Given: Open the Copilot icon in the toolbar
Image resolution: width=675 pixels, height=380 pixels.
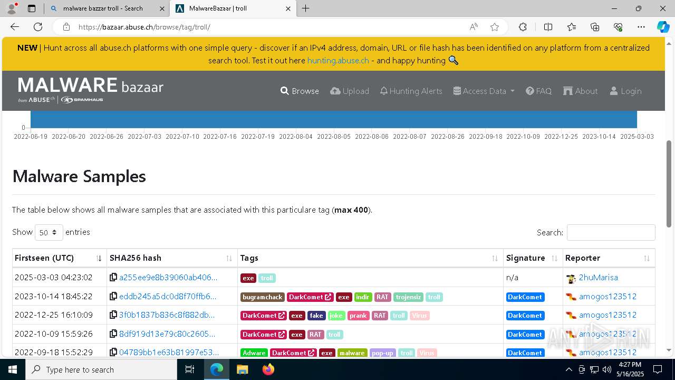Looking at the screenshot, I should [x=663, y=27].
